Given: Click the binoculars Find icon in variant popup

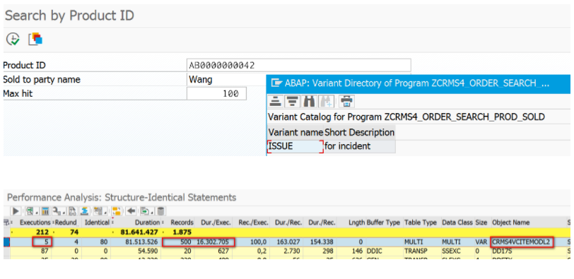Looking at the screenshot, I should coord(310,101).
